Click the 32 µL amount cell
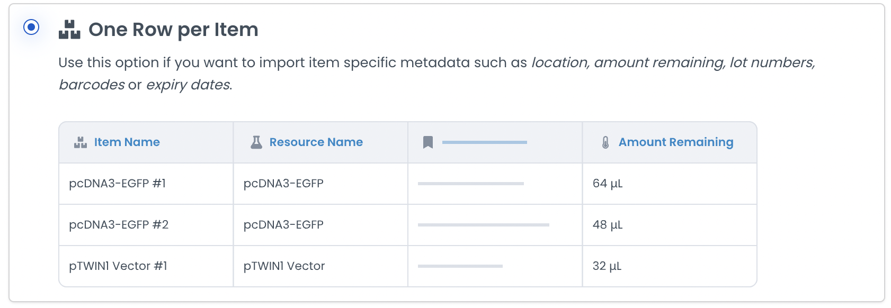Screen dimensions: 891x308 (607, 266)
